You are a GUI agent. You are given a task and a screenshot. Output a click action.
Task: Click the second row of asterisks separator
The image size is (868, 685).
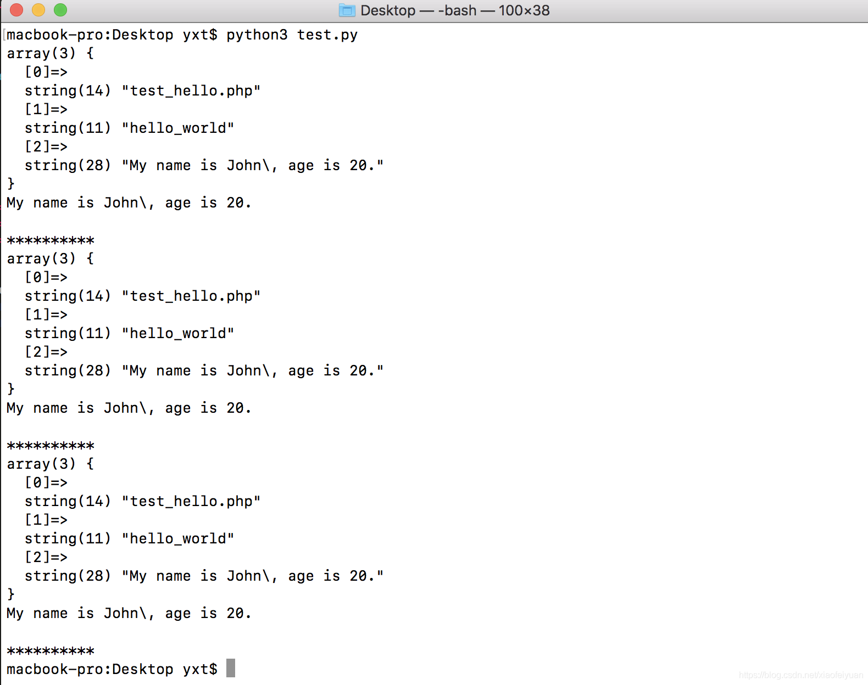pyautogui.click(x=51, y=446)
